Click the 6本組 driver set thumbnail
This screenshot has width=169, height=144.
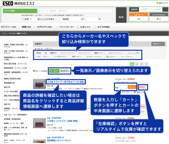coord(39,123)
